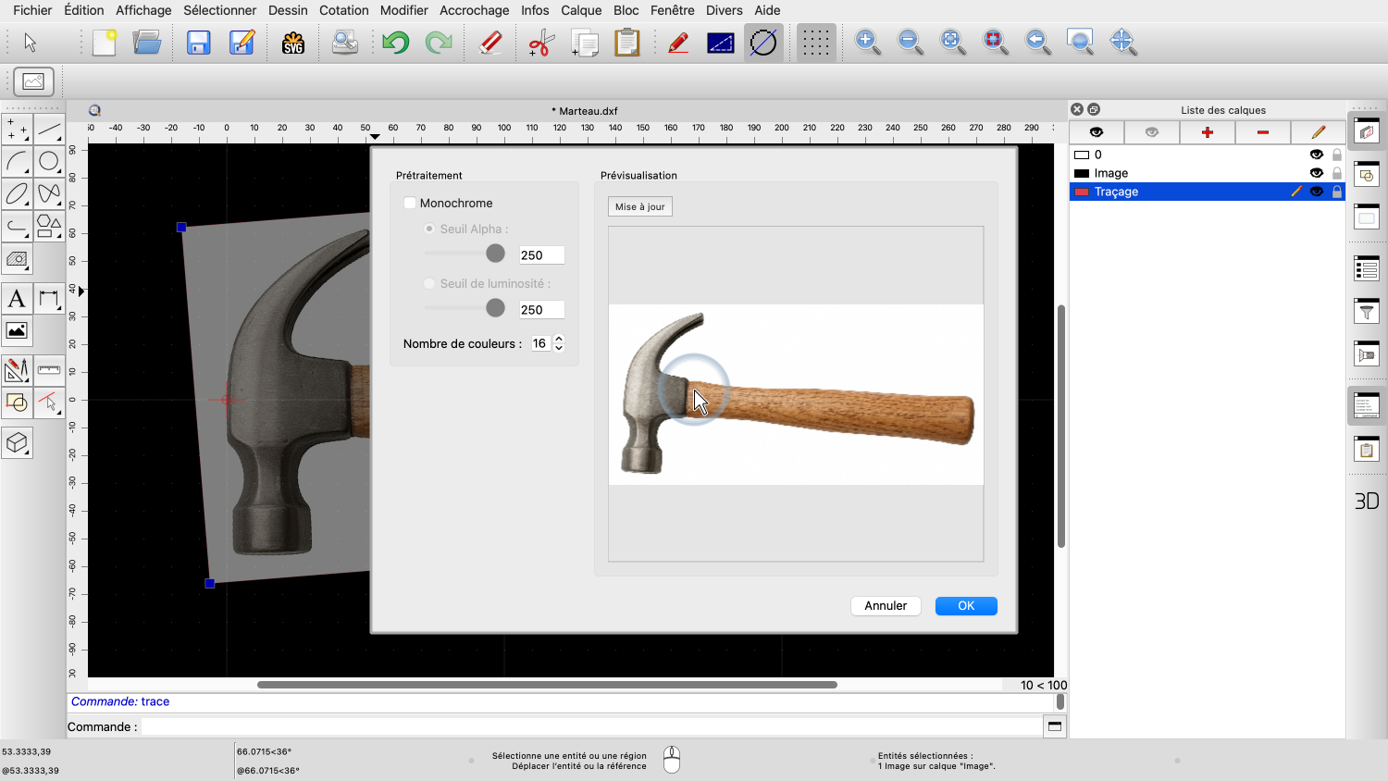Enable the Monochrome checkbox
This screenshot has width=1388, height=781.
tap(410, 204)
